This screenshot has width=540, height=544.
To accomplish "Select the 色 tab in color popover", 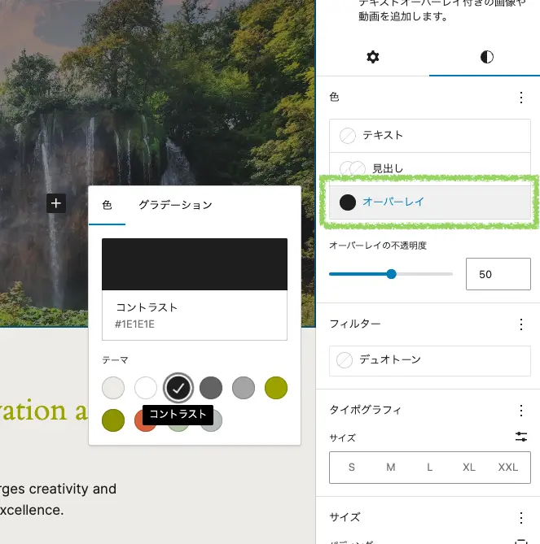I will 107,205.
